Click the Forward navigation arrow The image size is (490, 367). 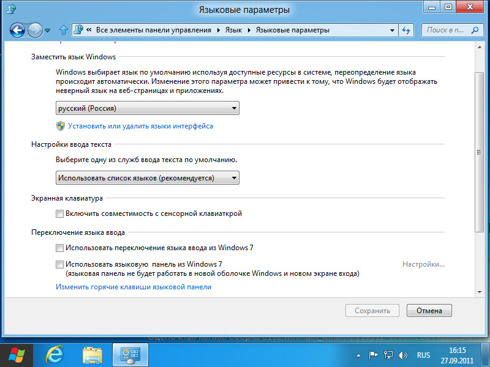(35, 30)
